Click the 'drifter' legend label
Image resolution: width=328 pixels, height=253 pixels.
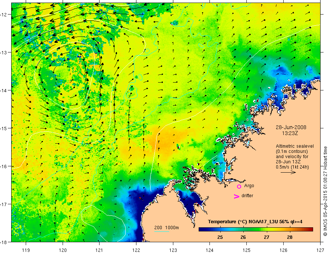[247, 196]
